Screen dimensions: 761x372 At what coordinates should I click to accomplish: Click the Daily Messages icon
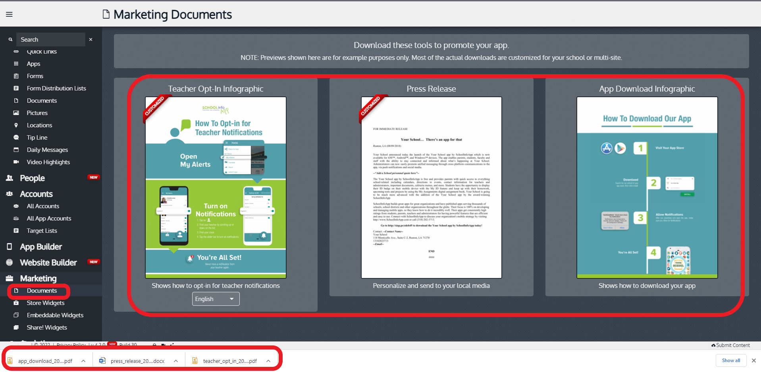(x=16, y=150)
